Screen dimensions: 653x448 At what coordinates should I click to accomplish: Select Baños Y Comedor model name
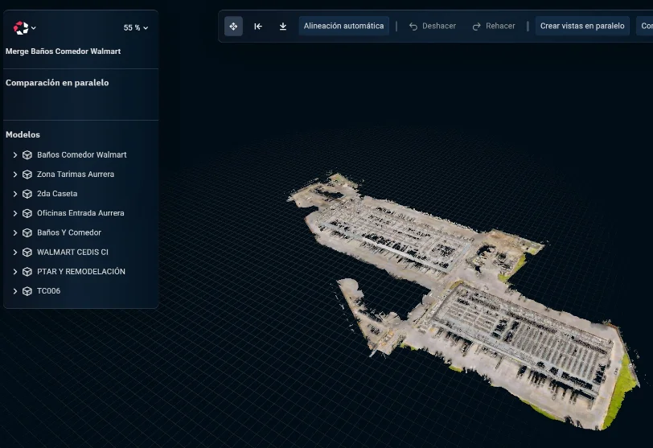69,232
